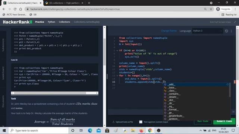Choose __dict__ autocomplete suggestion
The width and height of the screenshot is (239, 134).
coord(196,100)
